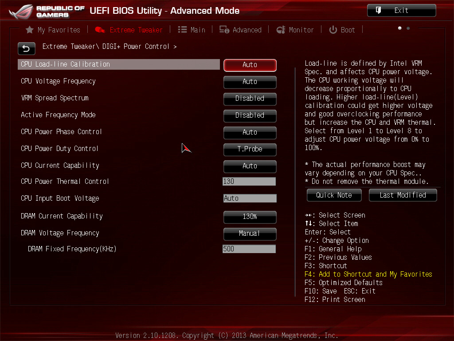The image size is (454, 341).
Task: Open CPU Voltage Frequency Auto dropdown
Action: coord(250,82)
